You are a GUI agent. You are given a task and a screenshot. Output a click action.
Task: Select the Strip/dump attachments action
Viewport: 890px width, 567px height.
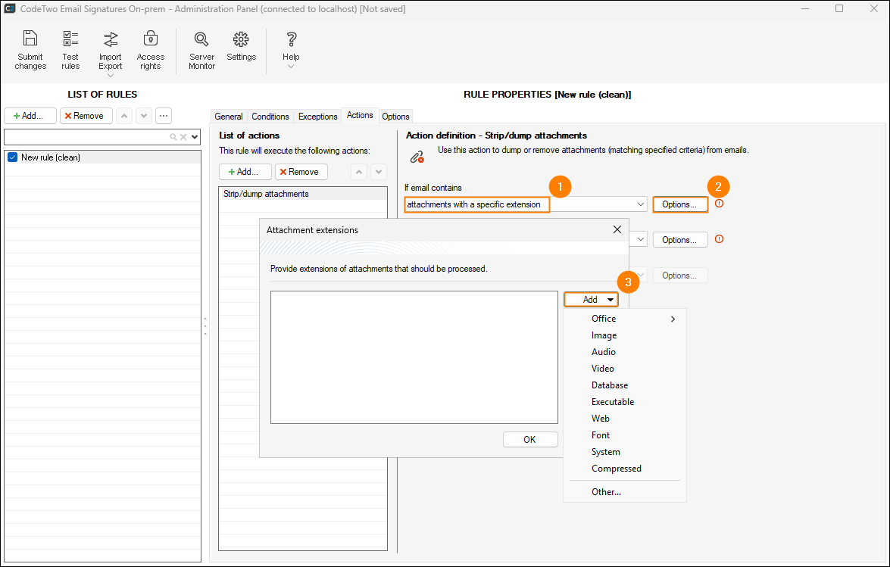click(x=266, y=194)
